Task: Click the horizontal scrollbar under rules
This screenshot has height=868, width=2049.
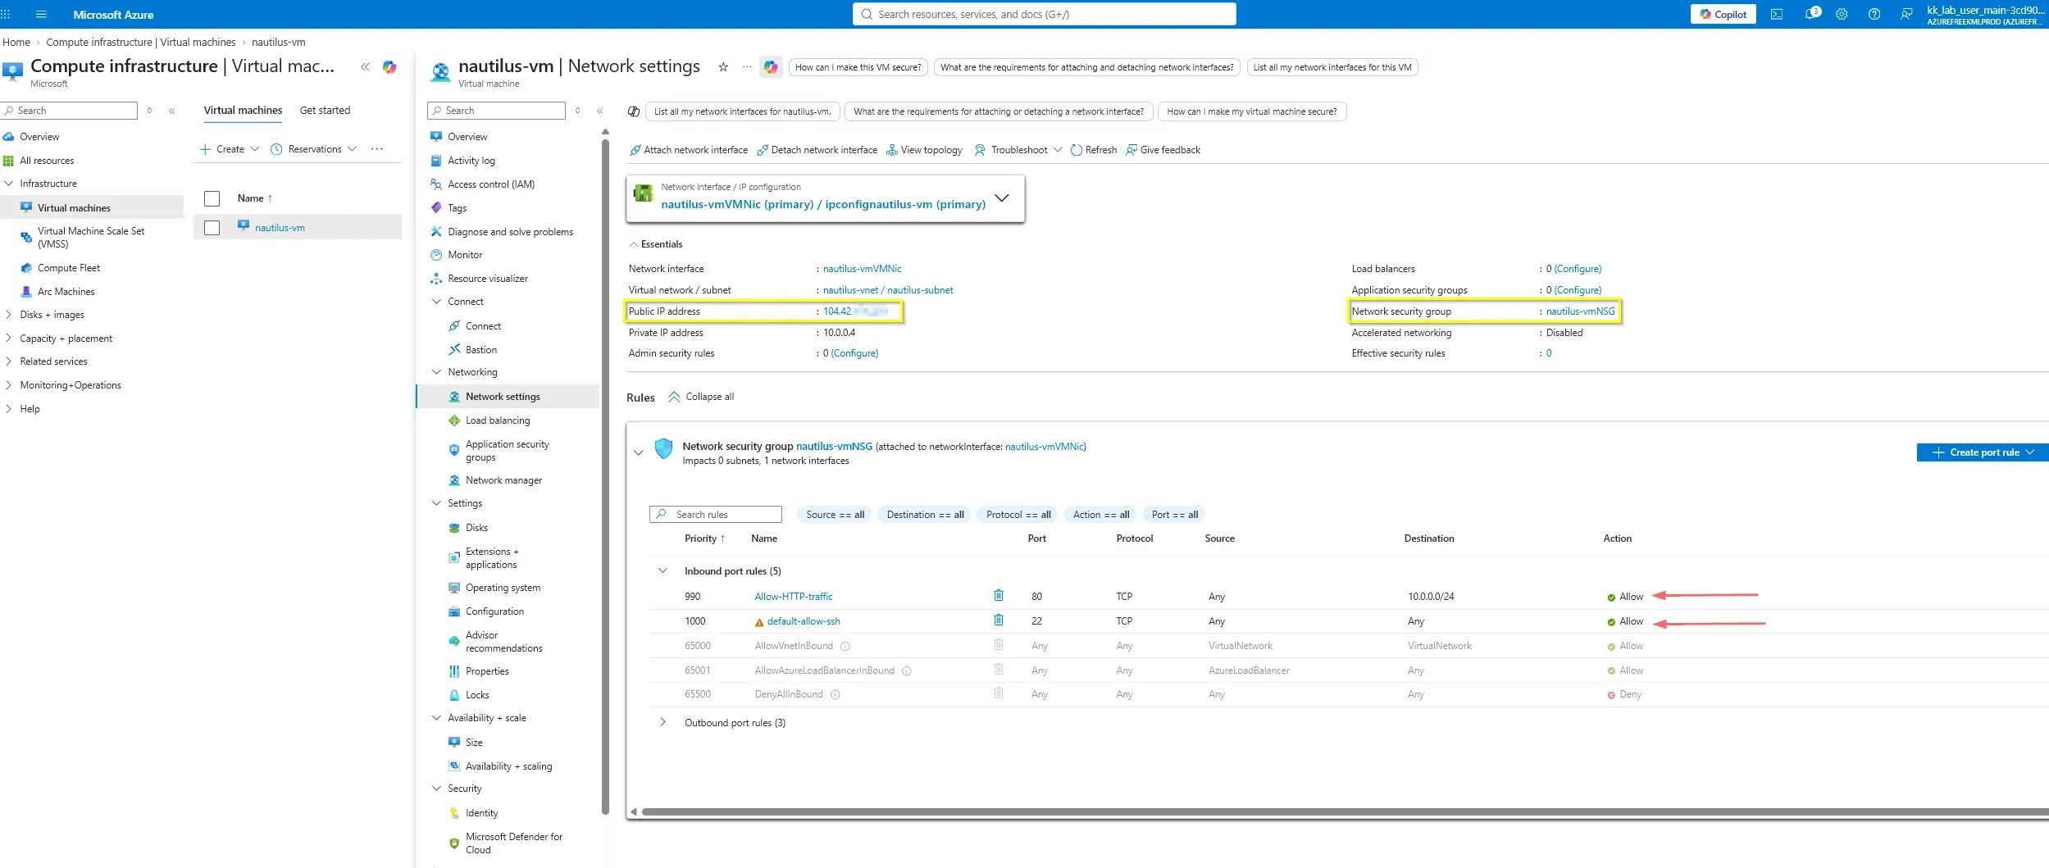Action: click(x=1345, y=812)
